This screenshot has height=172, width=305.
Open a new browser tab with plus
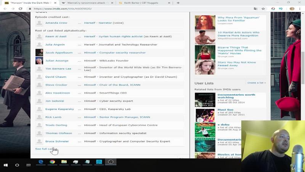click(x=178, y=3)
